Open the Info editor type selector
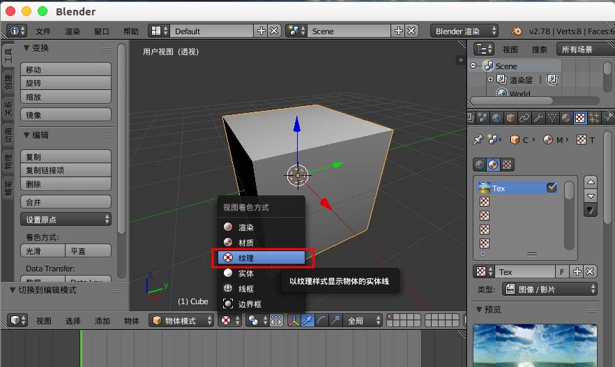Screen dimensions: 615x367 [17, 31]
